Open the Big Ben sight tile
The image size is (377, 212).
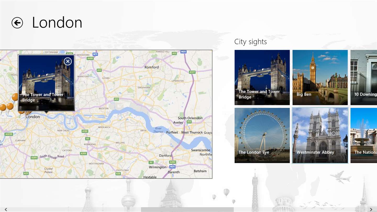(x=320, y=77)
